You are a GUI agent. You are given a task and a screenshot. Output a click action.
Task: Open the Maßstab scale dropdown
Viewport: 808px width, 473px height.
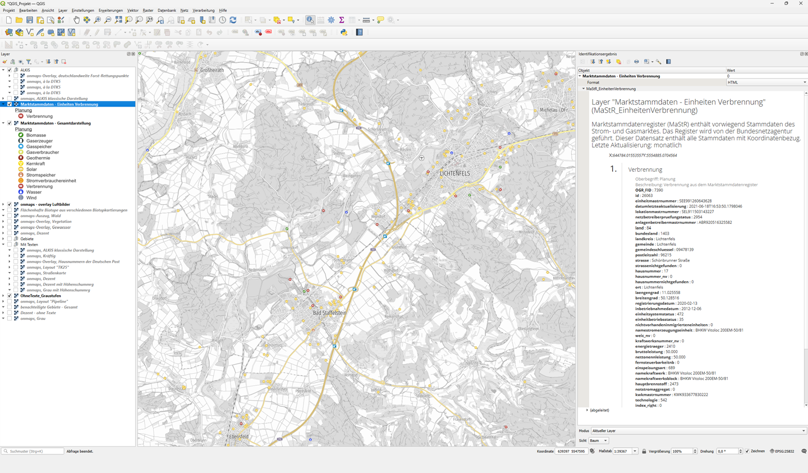pyautogui.click(x=635, y=451)
